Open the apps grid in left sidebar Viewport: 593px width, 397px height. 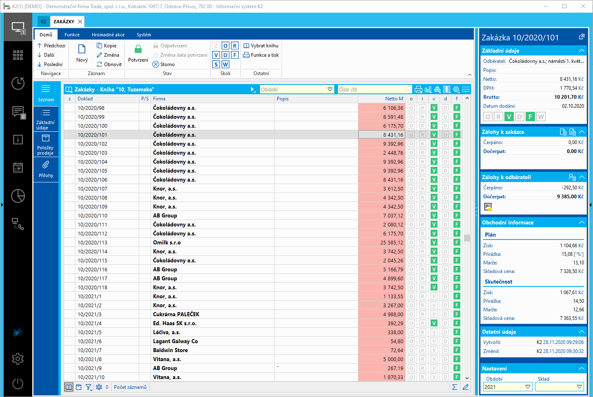click(x=18, y=55)
